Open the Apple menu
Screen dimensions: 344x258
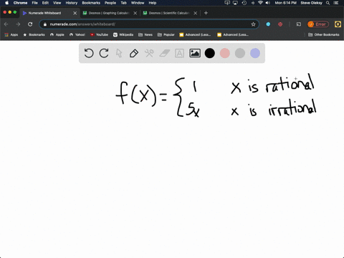pos(6,3)
